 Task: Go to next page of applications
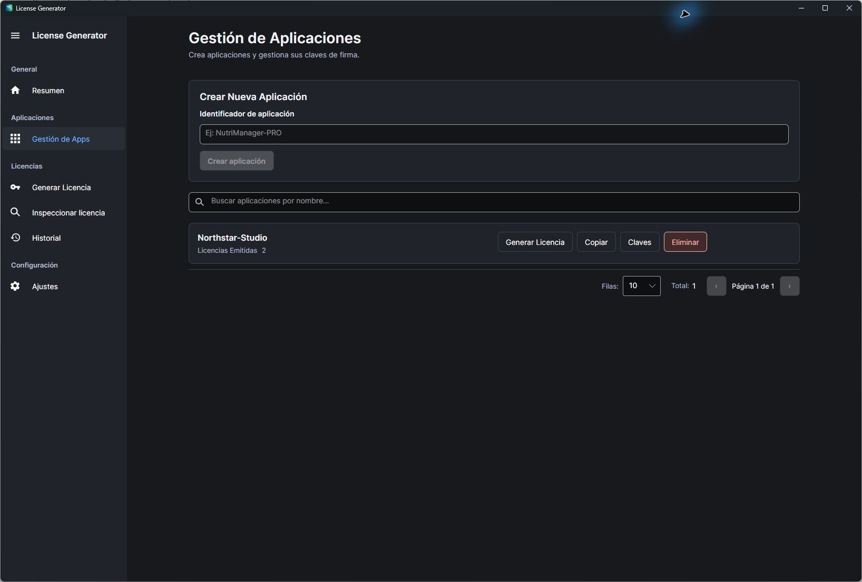tap(789, 286)
